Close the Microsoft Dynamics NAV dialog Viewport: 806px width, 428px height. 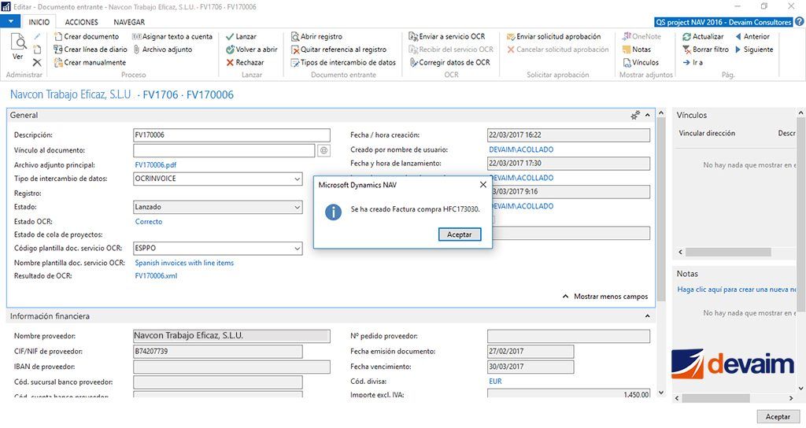click(482, 184)
